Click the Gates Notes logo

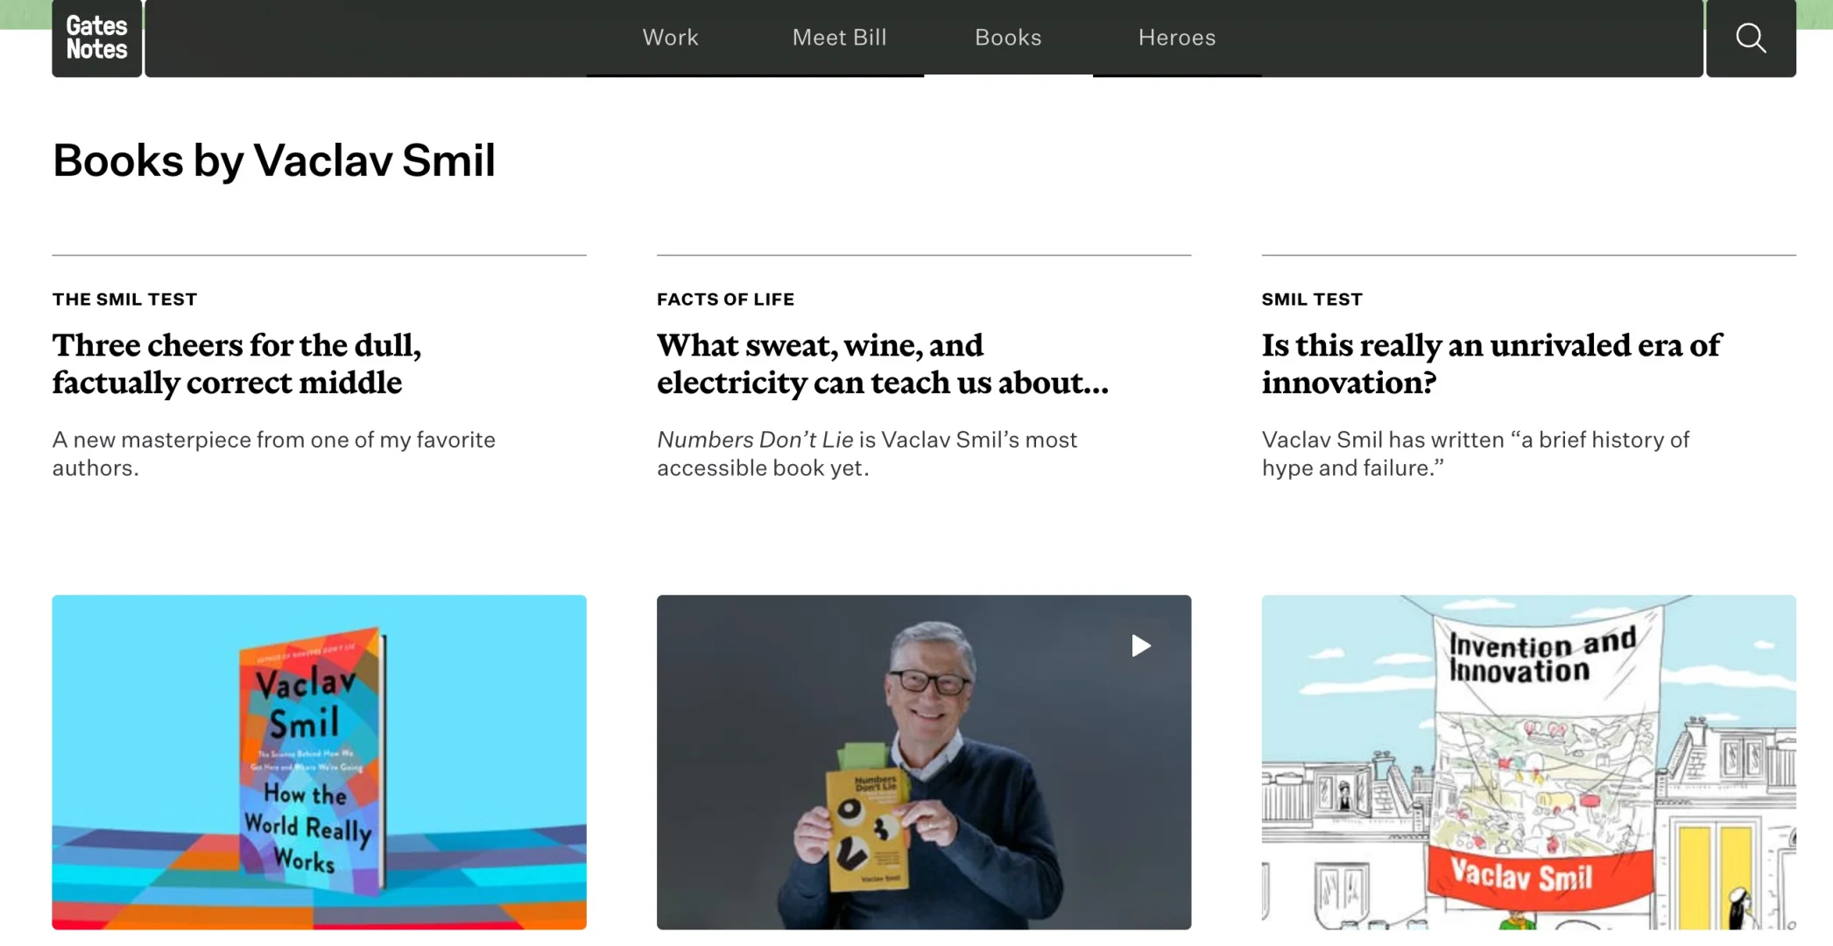(96, 38)
